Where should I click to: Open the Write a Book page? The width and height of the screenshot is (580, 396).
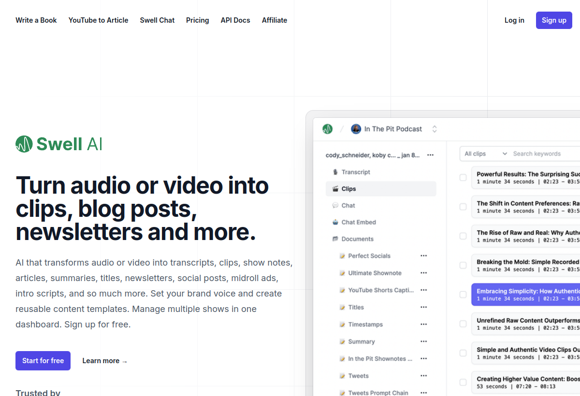[x=36, y=20]
